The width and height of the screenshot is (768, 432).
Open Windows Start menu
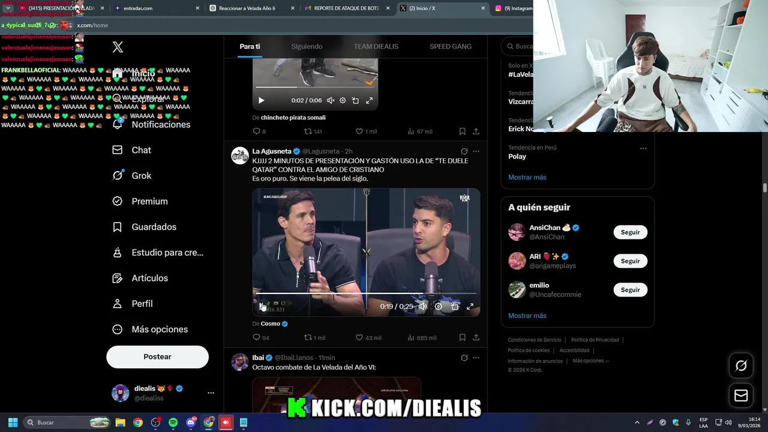(13, 422)
